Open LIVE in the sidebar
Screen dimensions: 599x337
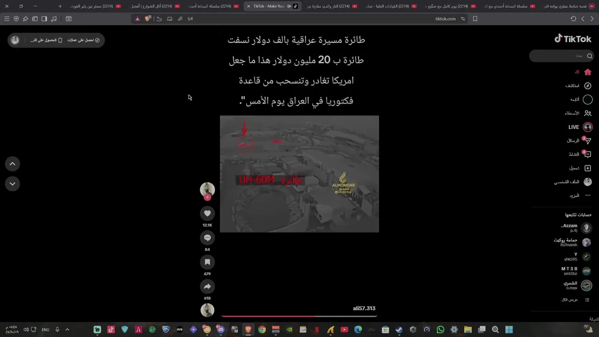[x=580, y=127]
